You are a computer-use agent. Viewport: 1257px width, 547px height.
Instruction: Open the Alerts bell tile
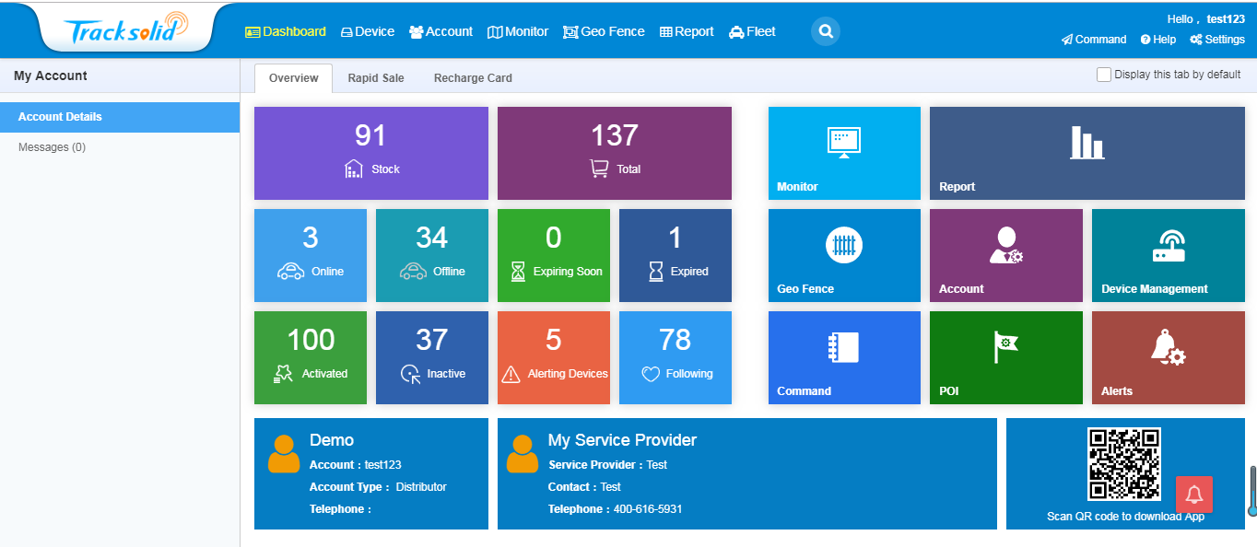pyautogui.click(x=1168, y=357)
